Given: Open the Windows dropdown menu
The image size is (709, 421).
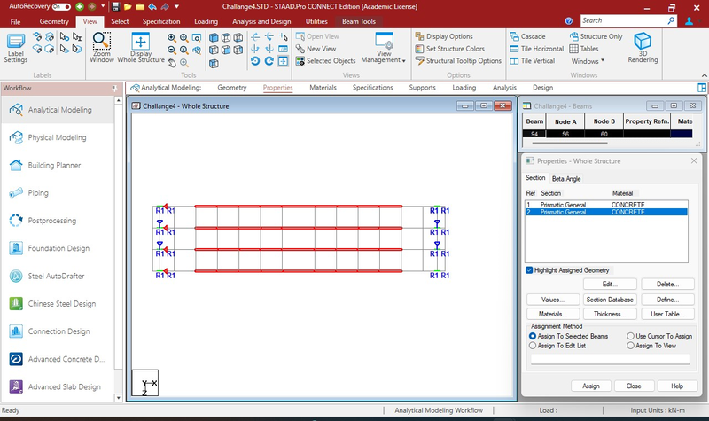Looking at the screenshot, I should click(588, 61).
